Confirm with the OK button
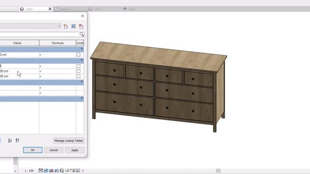 coord(32,150)
